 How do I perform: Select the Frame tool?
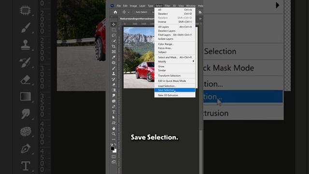114,52
